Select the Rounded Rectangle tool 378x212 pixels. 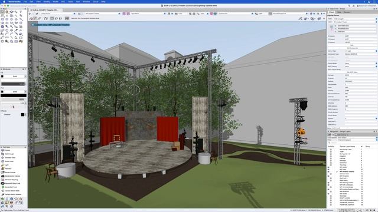(x=7, y=19)
